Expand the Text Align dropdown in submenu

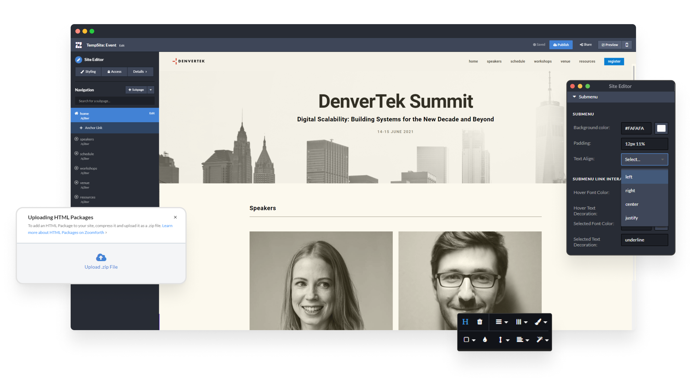[x=644, y=159]
